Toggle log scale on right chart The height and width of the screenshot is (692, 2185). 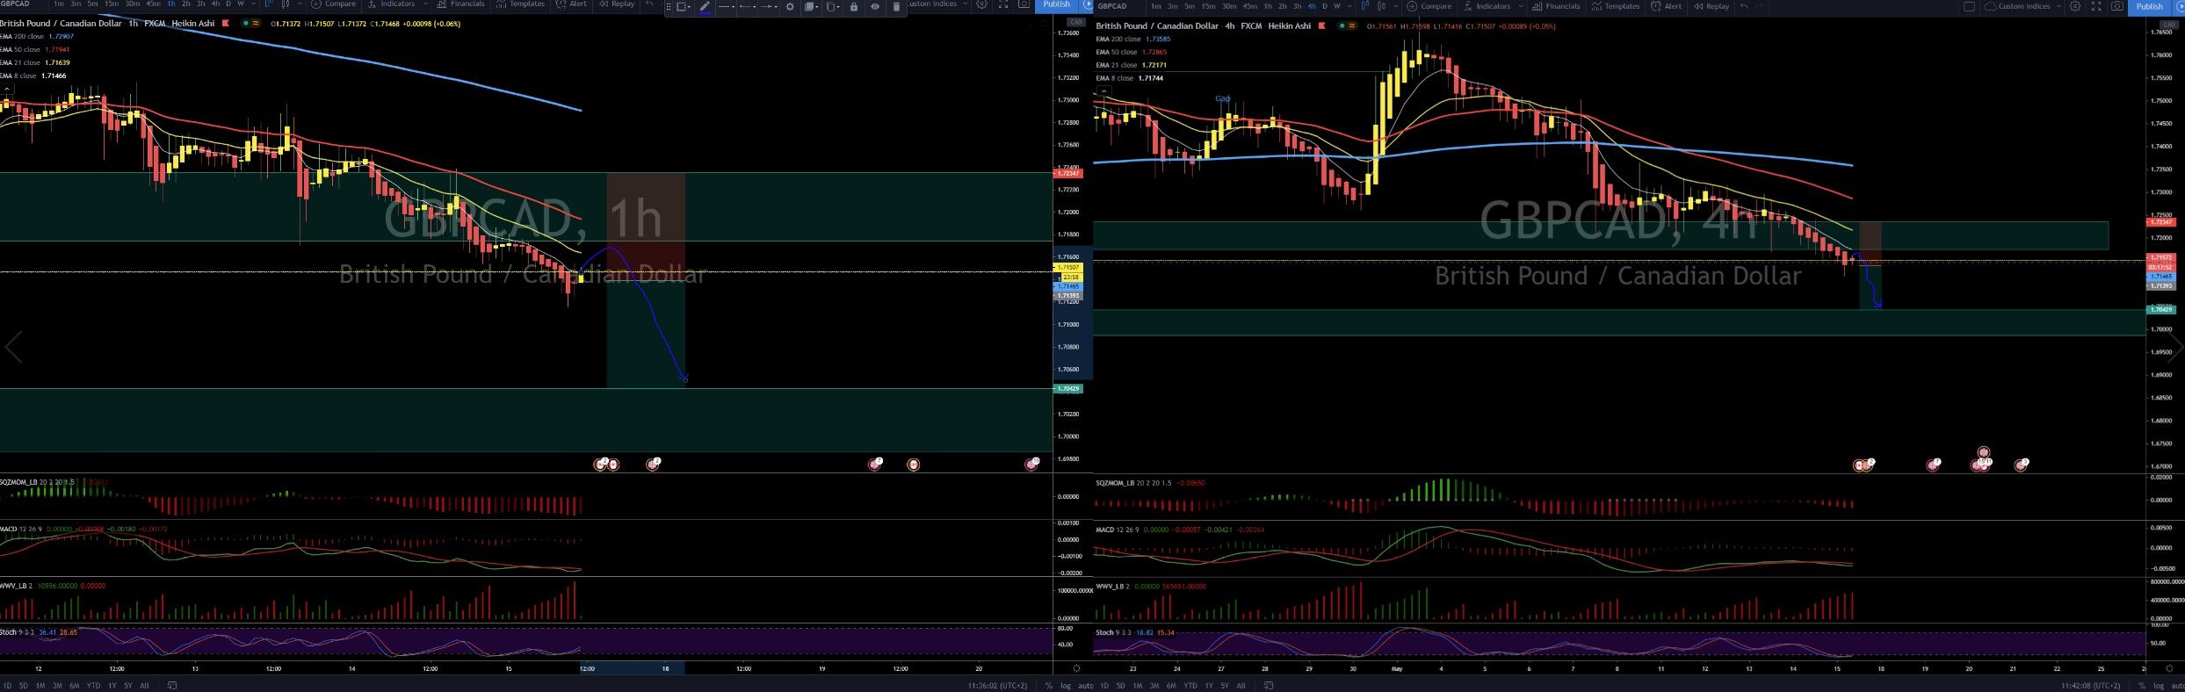(x=2160, y=686)
